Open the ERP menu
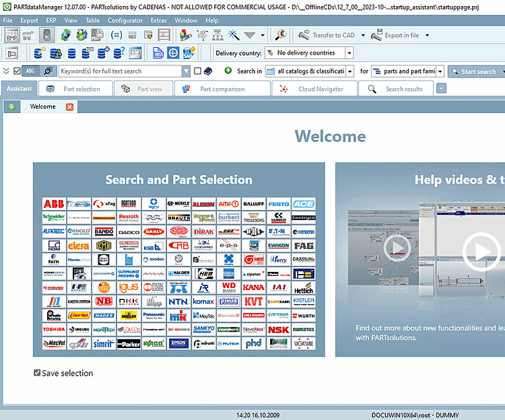The image size is (505, 420). [x=51, y=20]
